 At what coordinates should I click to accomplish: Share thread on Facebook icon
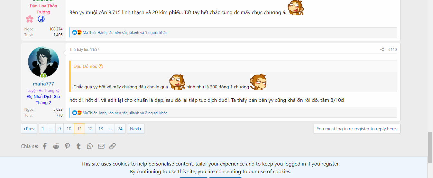coord(45,146)
